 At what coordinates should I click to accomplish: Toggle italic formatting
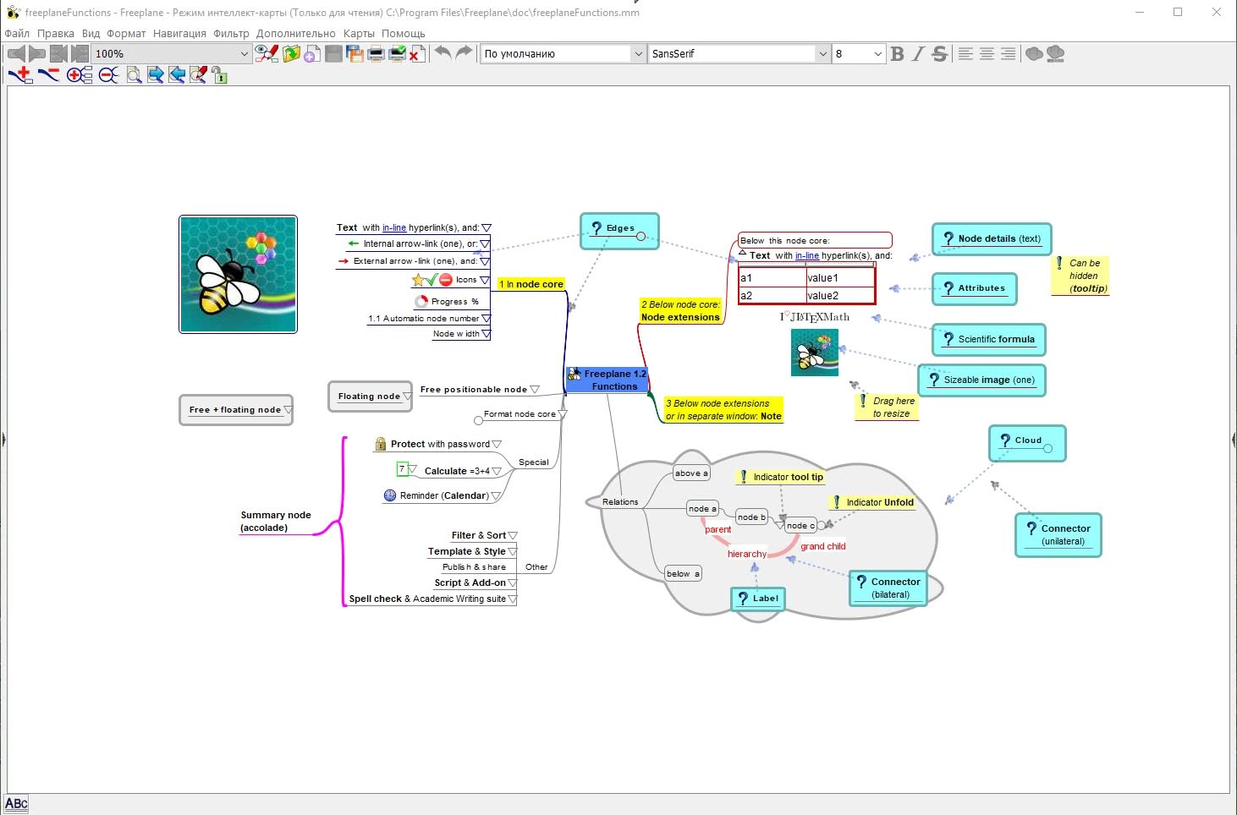[x=918, y=53]
